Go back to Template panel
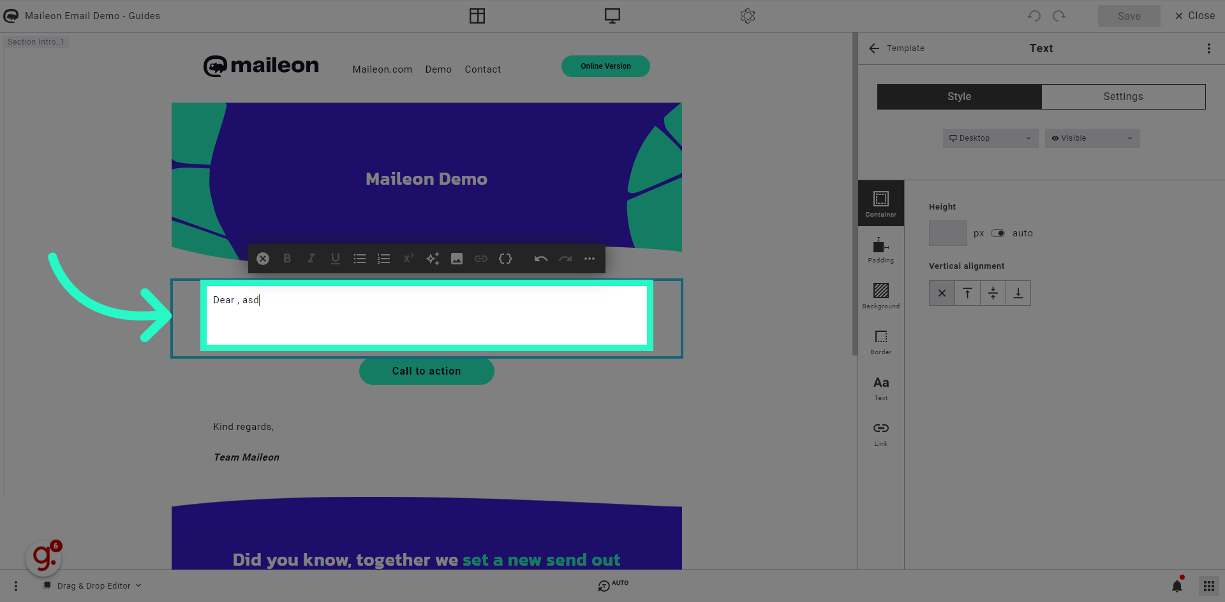This screenshot has width=1225, height=602. pos(896,48)
